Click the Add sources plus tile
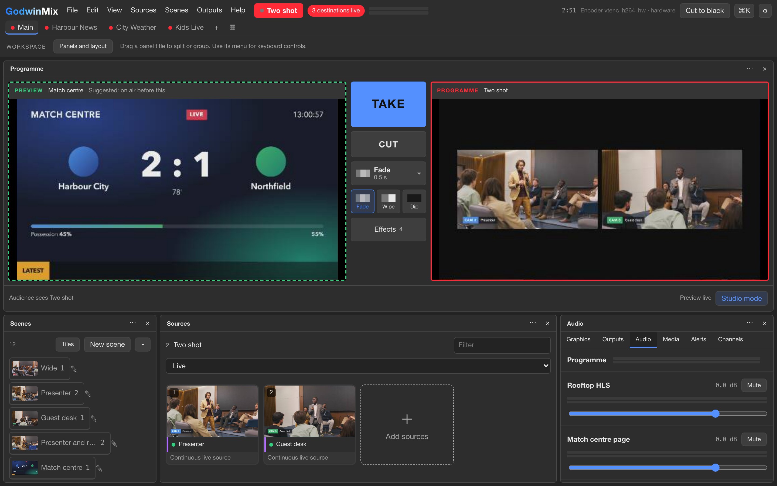The image size is (777, 486). click(407, 425)
